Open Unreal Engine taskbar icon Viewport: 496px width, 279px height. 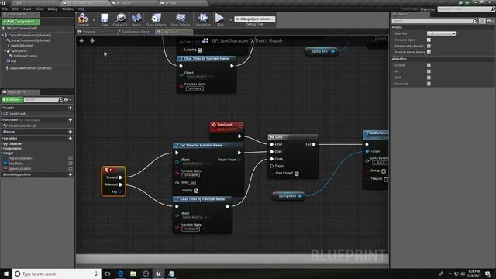158,274
